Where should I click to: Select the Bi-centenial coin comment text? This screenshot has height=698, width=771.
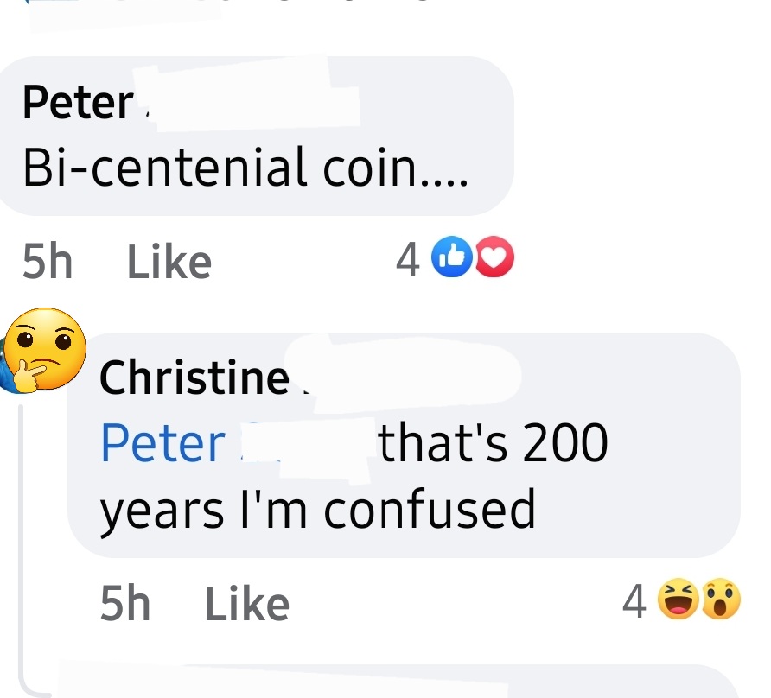[x=245, y=167]
